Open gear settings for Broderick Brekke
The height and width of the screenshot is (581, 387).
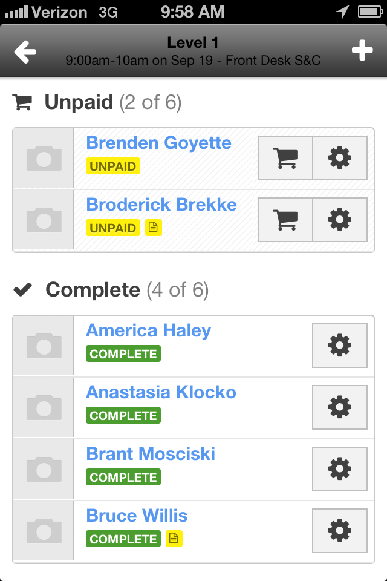pyautogui.click(x=339, y=219)
